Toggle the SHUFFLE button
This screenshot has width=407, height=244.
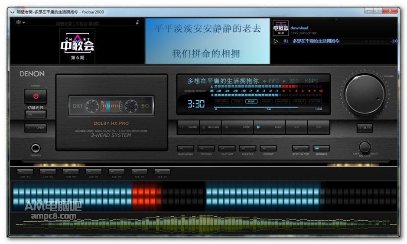[247, 148]
